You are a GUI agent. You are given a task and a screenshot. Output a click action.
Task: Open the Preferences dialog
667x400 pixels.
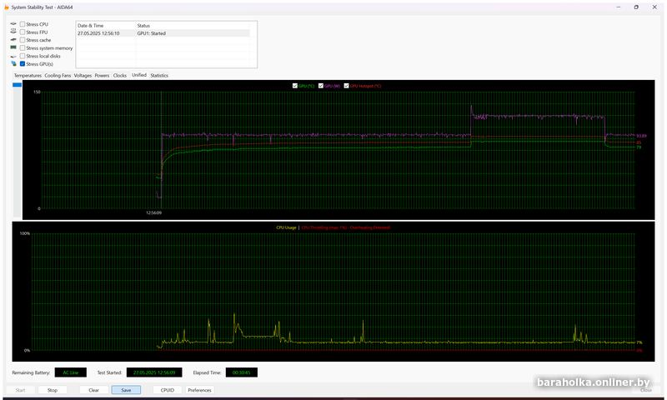pyautogui.click(x=199, y=390)
